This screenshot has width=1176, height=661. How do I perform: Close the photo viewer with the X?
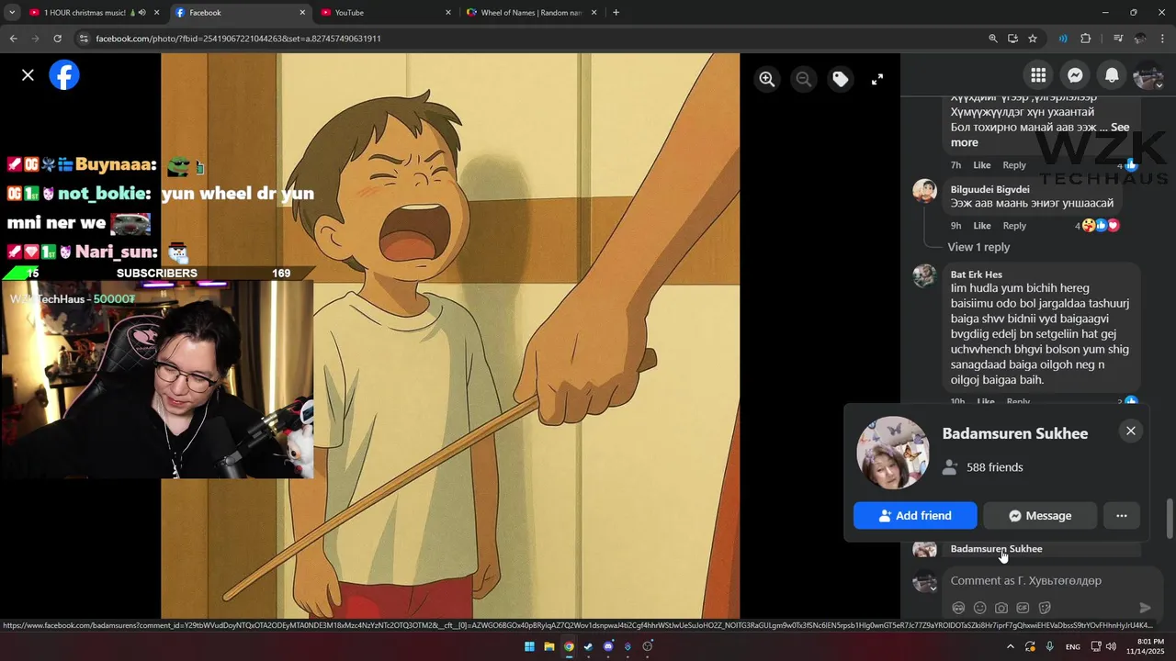point(28,75)
